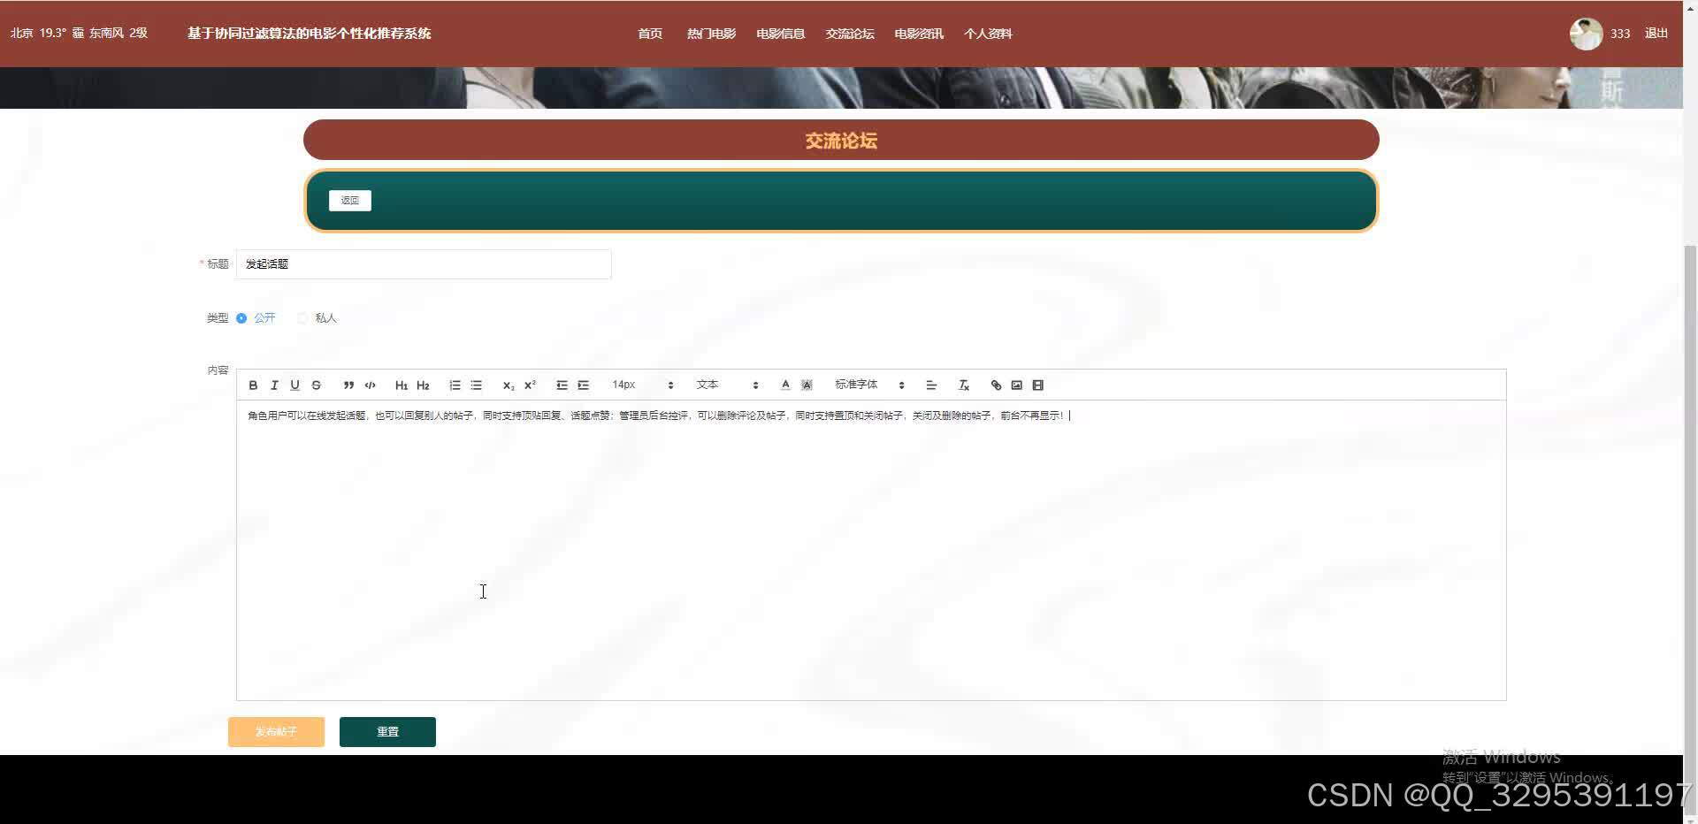The width and height of the screenshot is (1698, 824).
Task: Go to 首页 in the navigation bar
Action: (650, 34)
